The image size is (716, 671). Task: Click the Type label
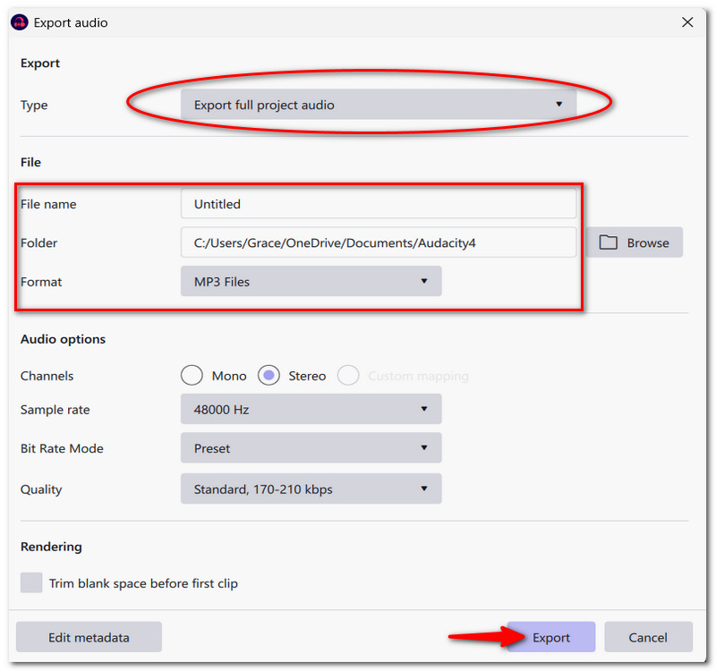tap(34, 106)
